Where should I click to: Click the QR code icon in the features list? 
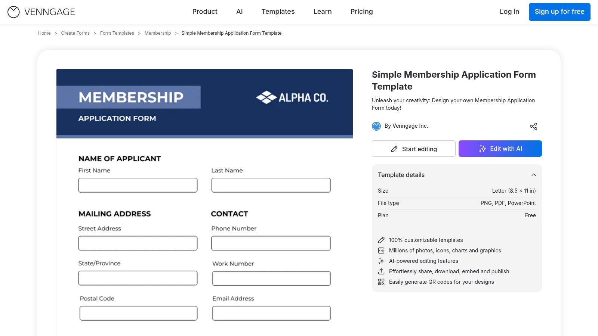coord(381,282)
